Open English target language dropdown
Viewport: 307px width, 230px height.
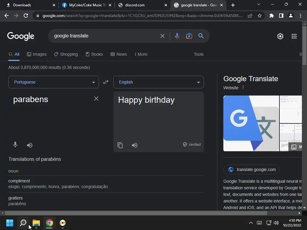159,82
